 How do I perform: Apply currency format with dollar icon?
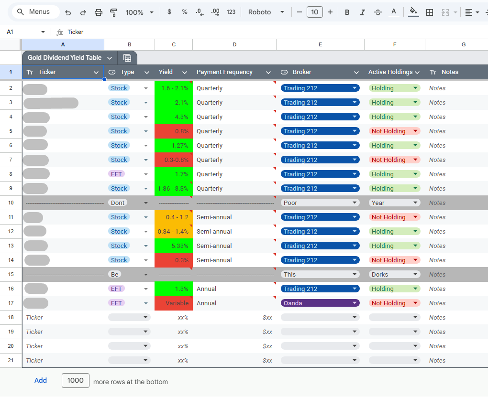point(169,12)
